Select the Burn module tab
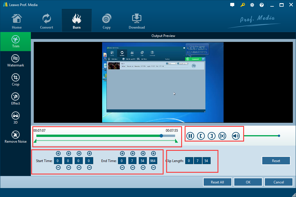Image resolution: width=296 pixels, height=197 pixels. pos(77,21)
